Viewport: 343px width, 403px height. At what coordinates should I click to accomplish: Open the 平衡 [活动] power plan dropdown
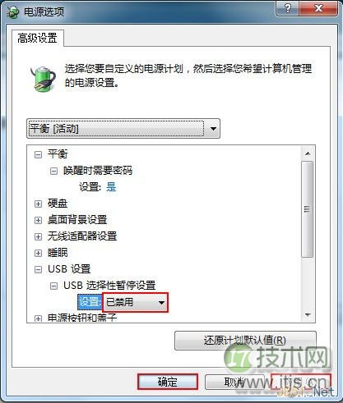123,128
